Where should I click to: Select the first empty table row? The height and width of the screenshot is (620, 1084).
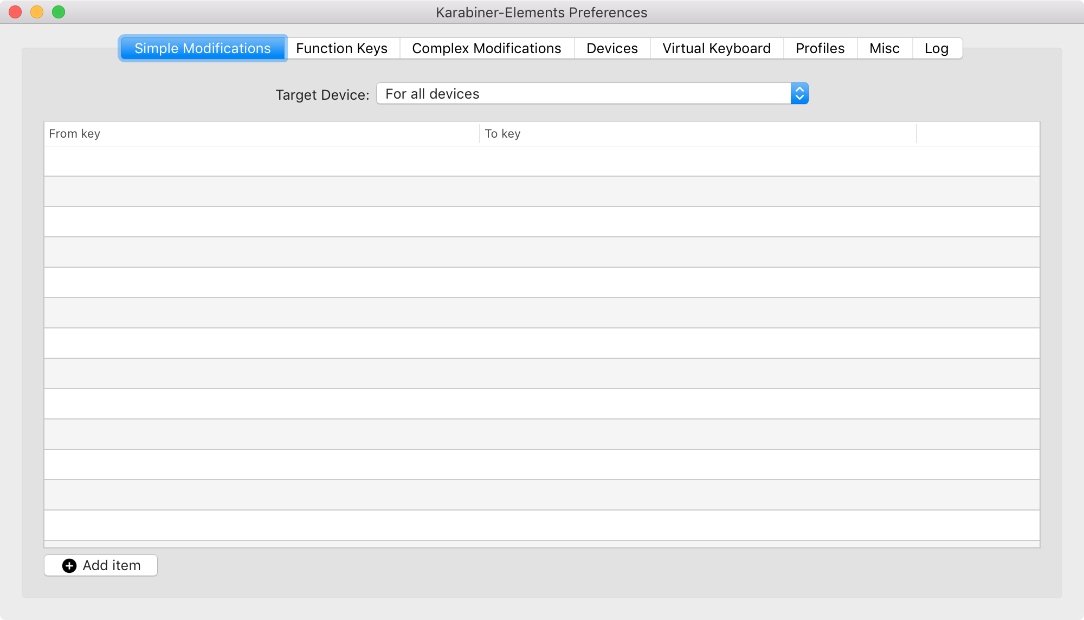pos(542,161)
